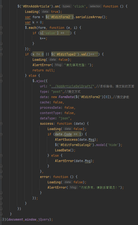138x225 pixels.
Task: Click the date.Code expression
Action: pos(63,134)
